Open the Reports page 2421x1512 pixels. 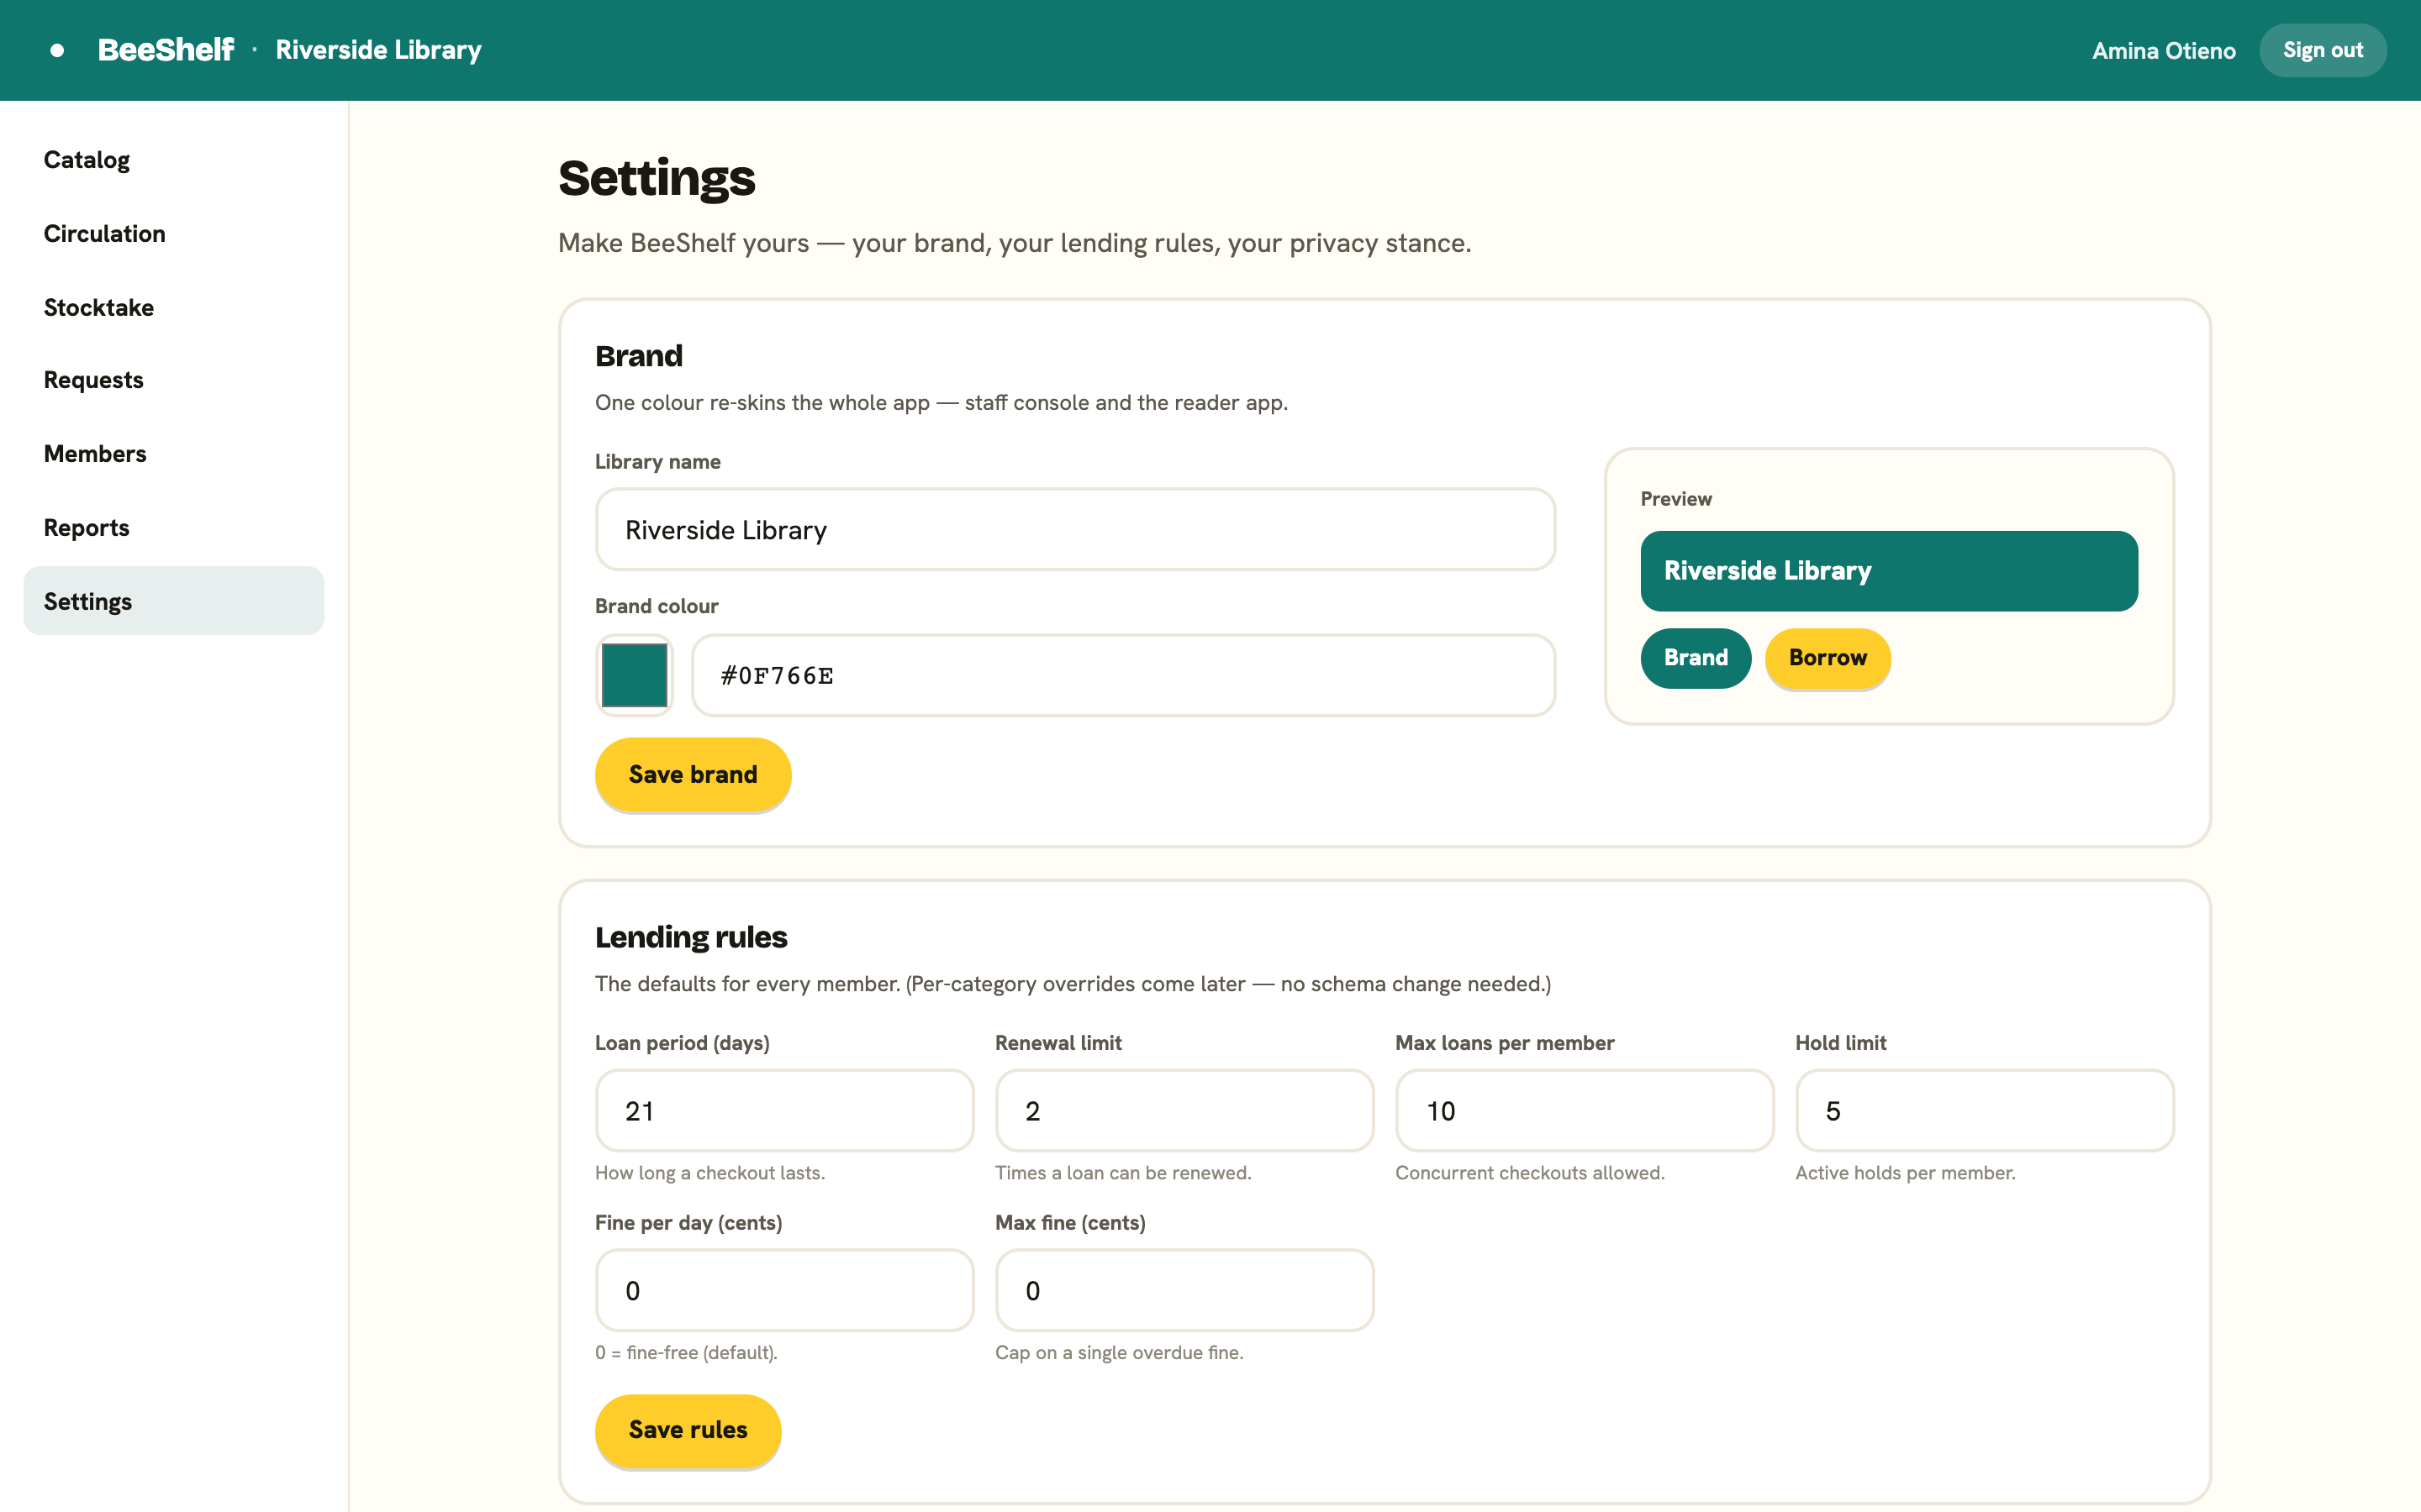174,528
